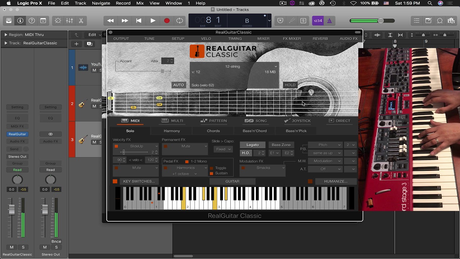The width and height of the screenshot is (460, 259).
Task: Enable the HOLD toggle on guitar
Action: tap(290, 85)
